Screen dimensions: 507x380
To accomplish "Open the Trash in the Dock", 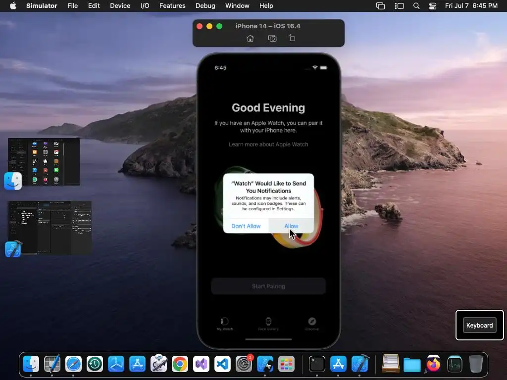I will (476, 365).
